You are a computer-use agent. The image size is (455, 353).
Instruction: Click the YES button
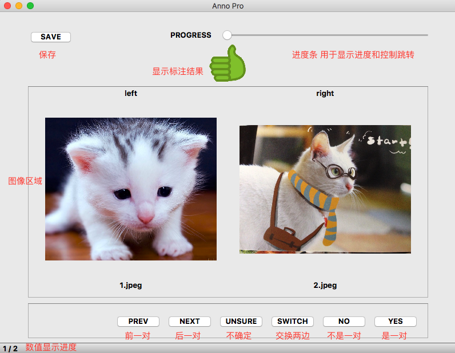[x=395, y=322]
